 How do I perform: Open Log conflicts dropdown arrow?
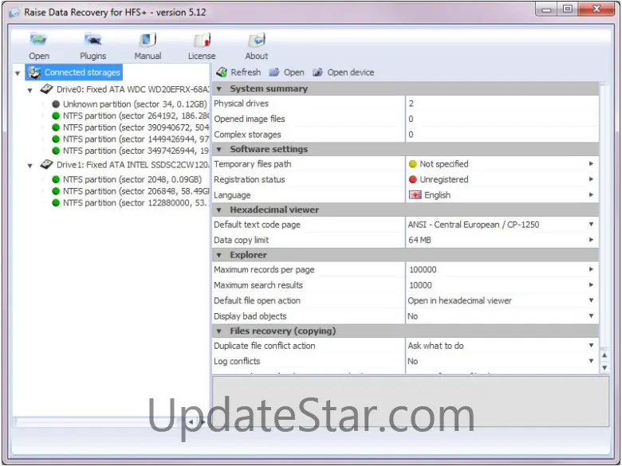pyautogui.click(x=591, y=361)
